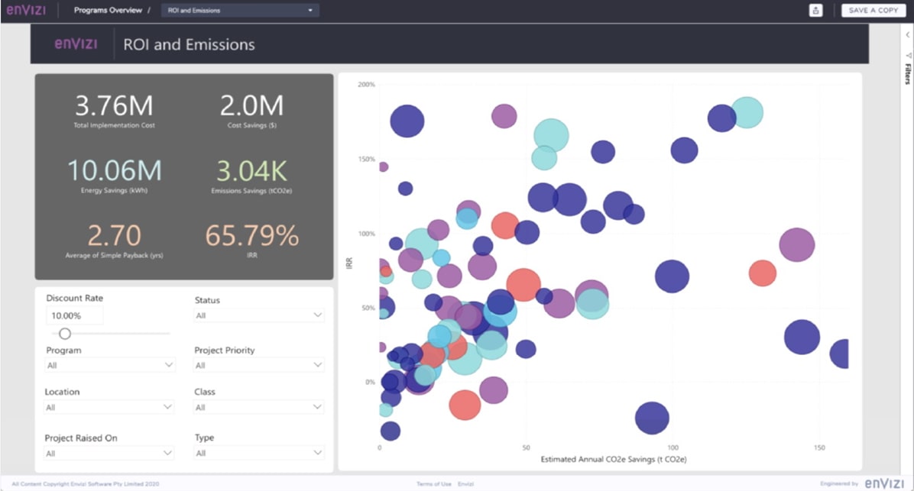914x491 pixels.
Task: Go to Programs Overview breadcrumb
Action: coord(108,11)
